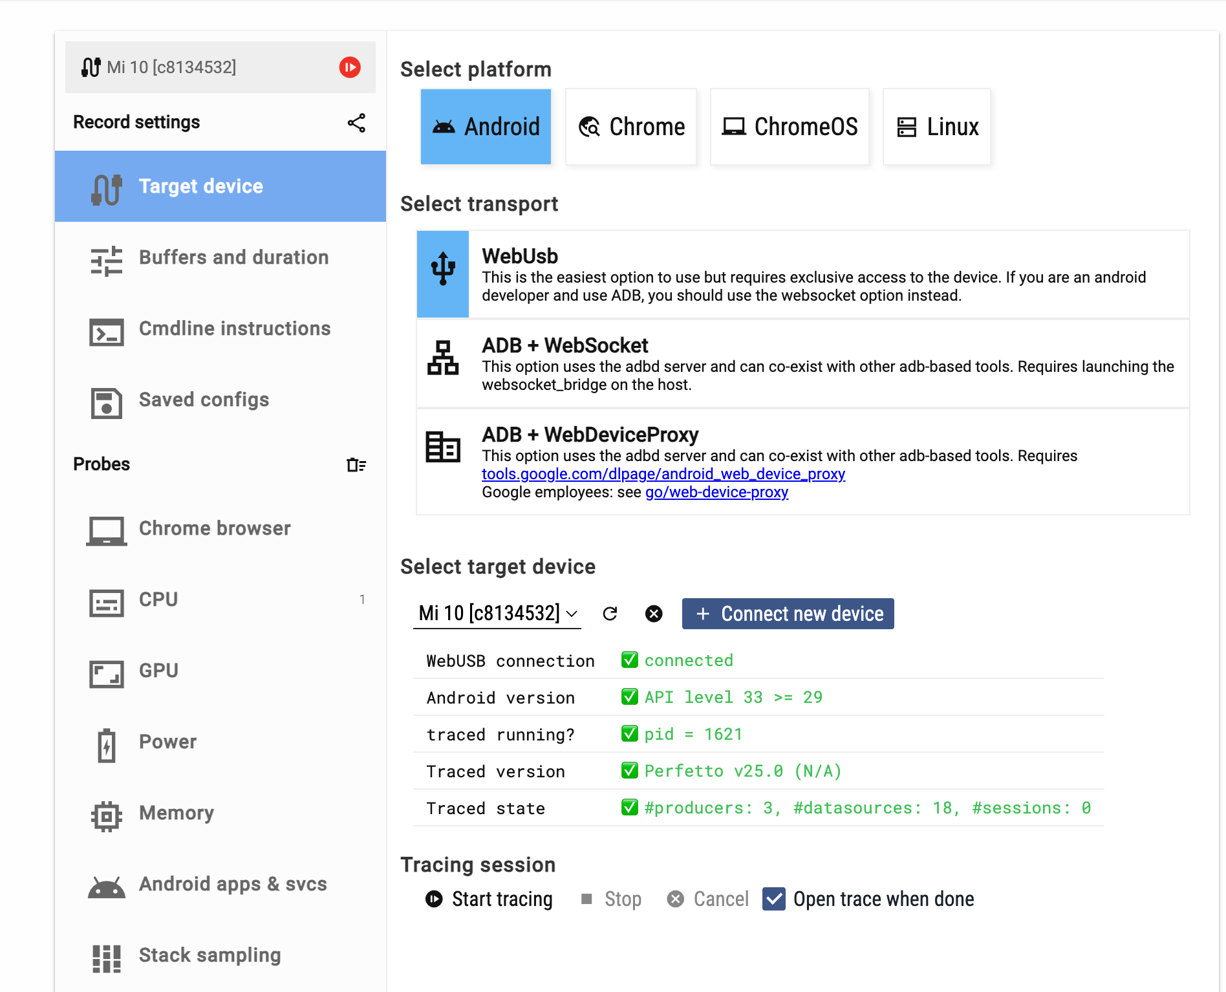Select the WebUsb transport USB icon
The height and width of the screenshot is (992, 1226).
(443, 274)
